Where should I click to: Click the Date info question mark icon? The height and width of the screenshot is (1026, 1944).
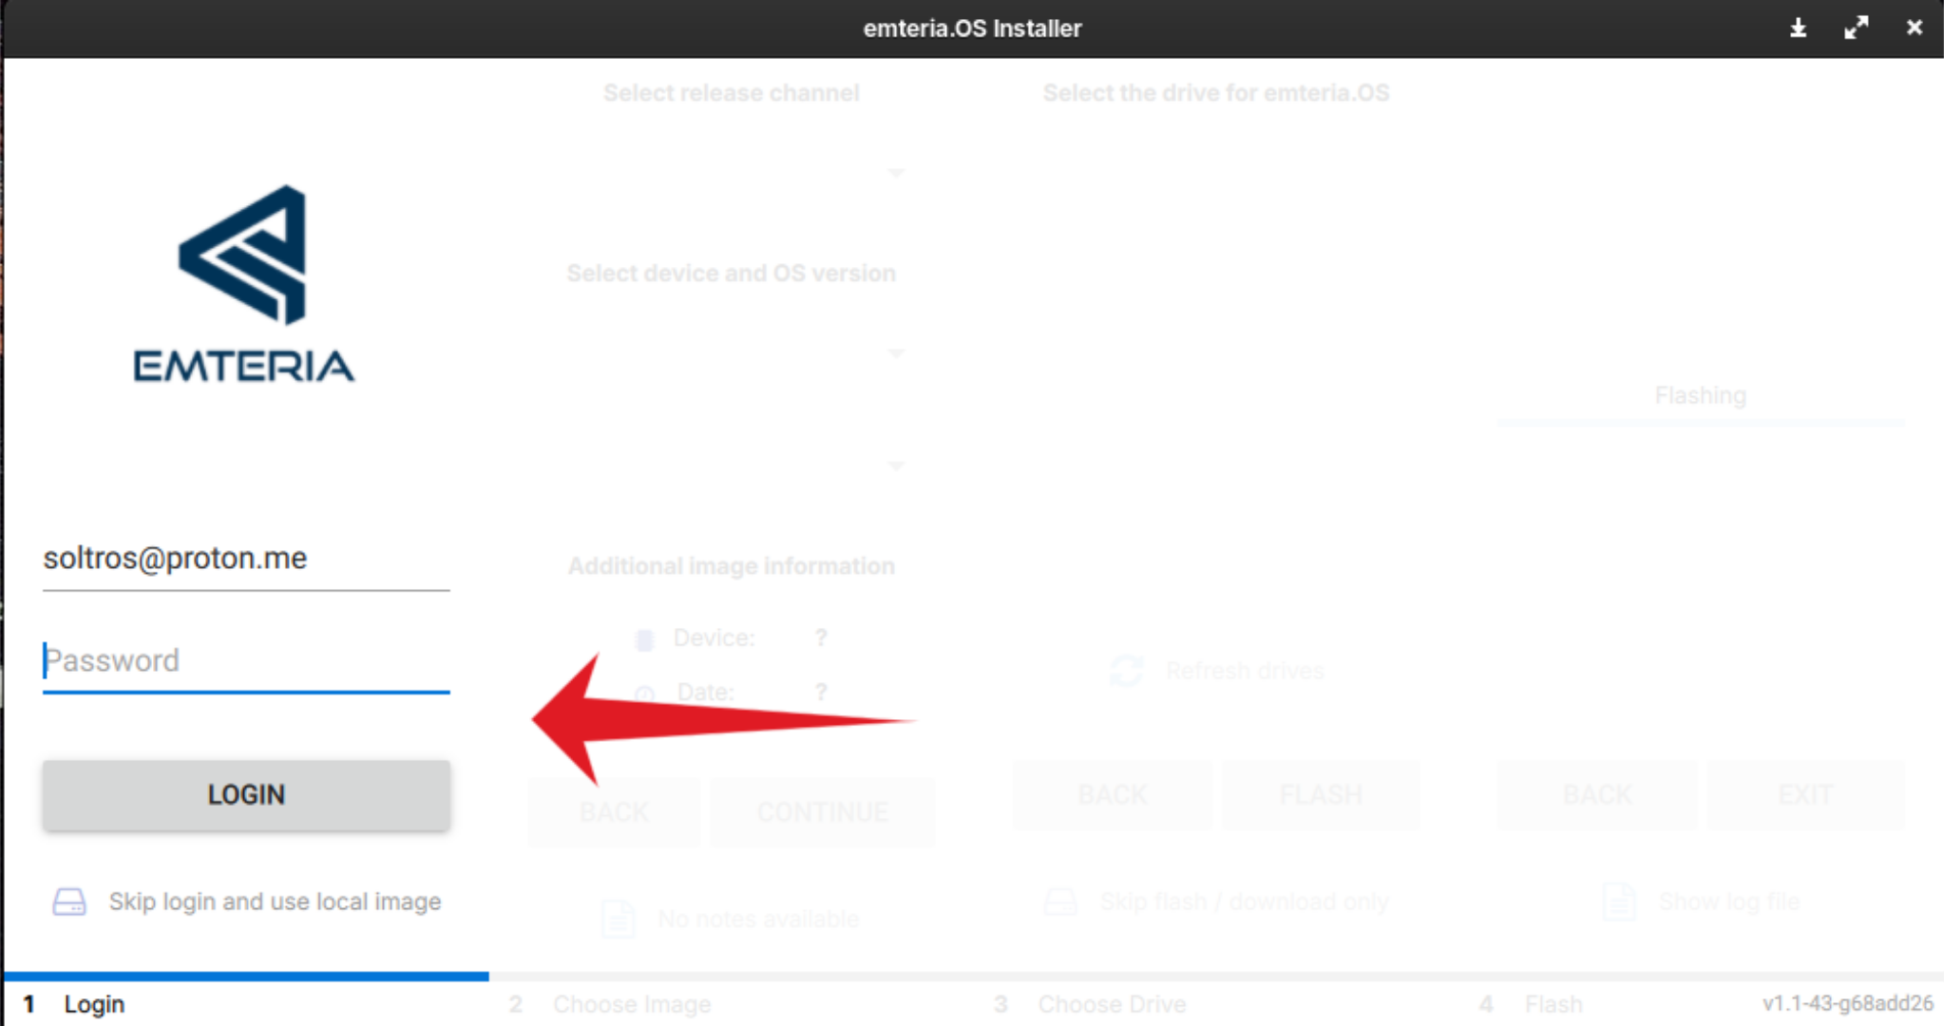822,692
